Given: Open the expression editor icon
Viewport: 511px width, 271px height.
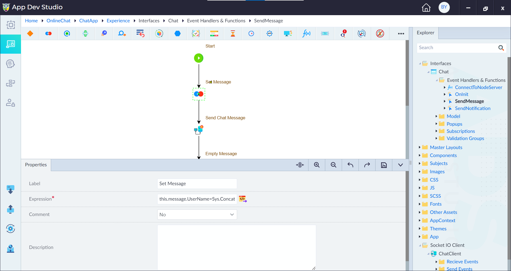Looking at the screenshot, I should click(x=243, y=199).
